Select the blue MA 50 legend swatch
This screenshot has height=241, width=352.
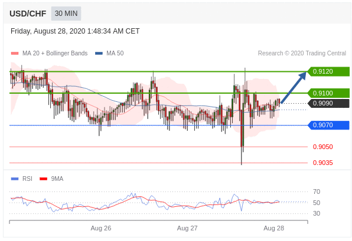pyautogui.click(x=99, y=53)
